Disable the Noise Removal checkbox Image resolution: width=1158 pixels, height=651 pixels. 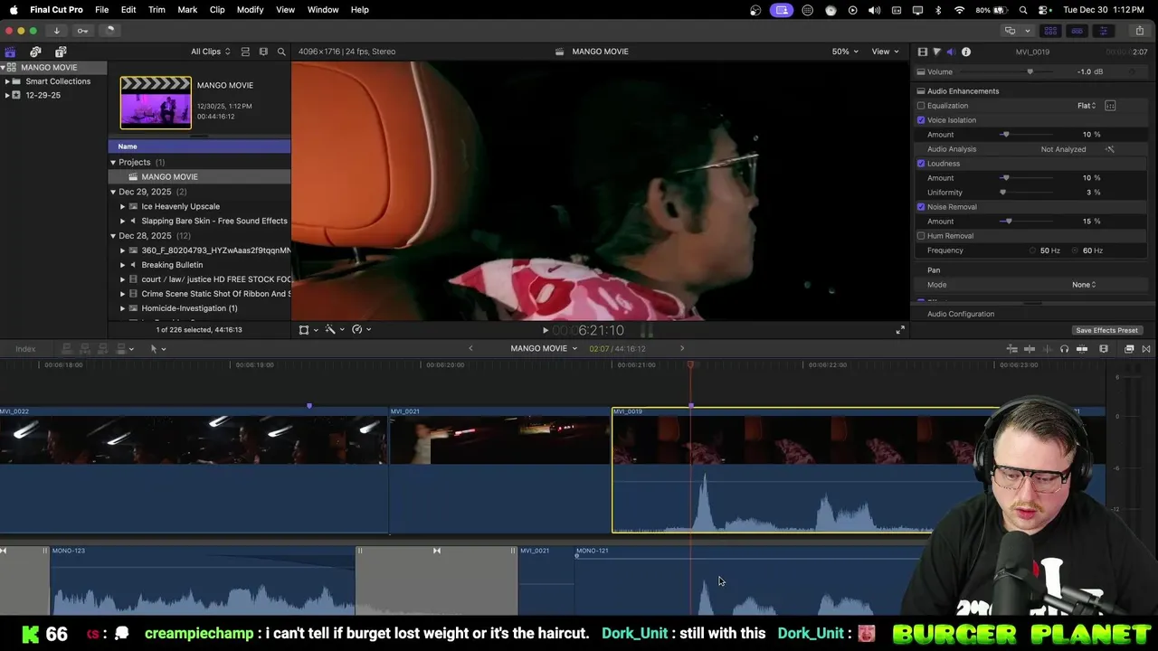coord(921,207)
